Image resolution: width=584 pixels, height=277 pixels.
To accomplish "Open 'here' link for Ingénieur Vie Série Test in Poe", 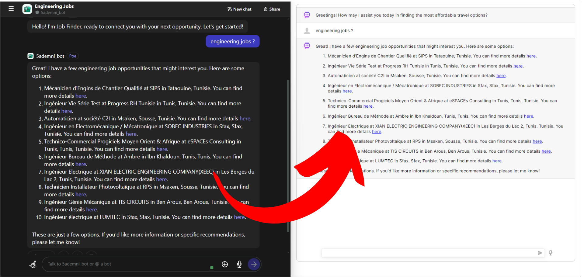I will (x=67, y=111).
